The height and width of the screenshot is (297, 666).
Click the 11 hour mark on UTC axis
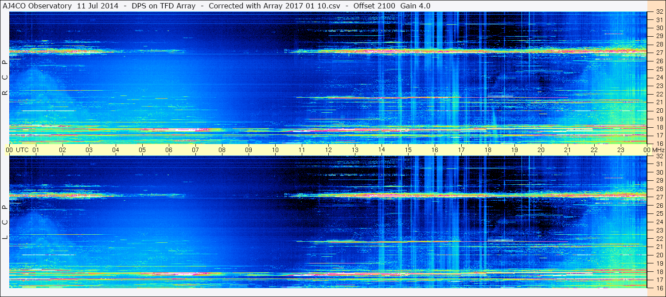point(302,150)
